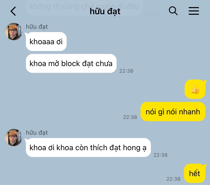Image resolution: width=210 pixels, height=185 pixels.
Task: Tap the timestamp after 'khoa mở block đạt chưa'
Action: coord(126,71)
